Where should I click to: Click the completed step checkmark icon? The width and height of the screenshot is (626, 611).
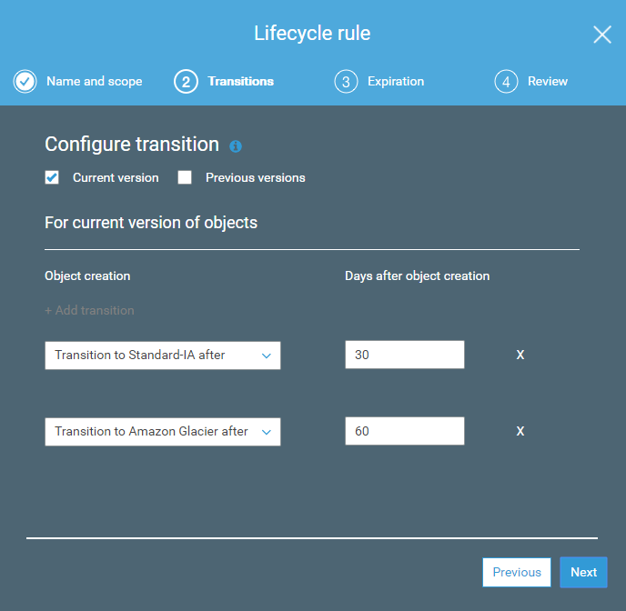point(25,82)
